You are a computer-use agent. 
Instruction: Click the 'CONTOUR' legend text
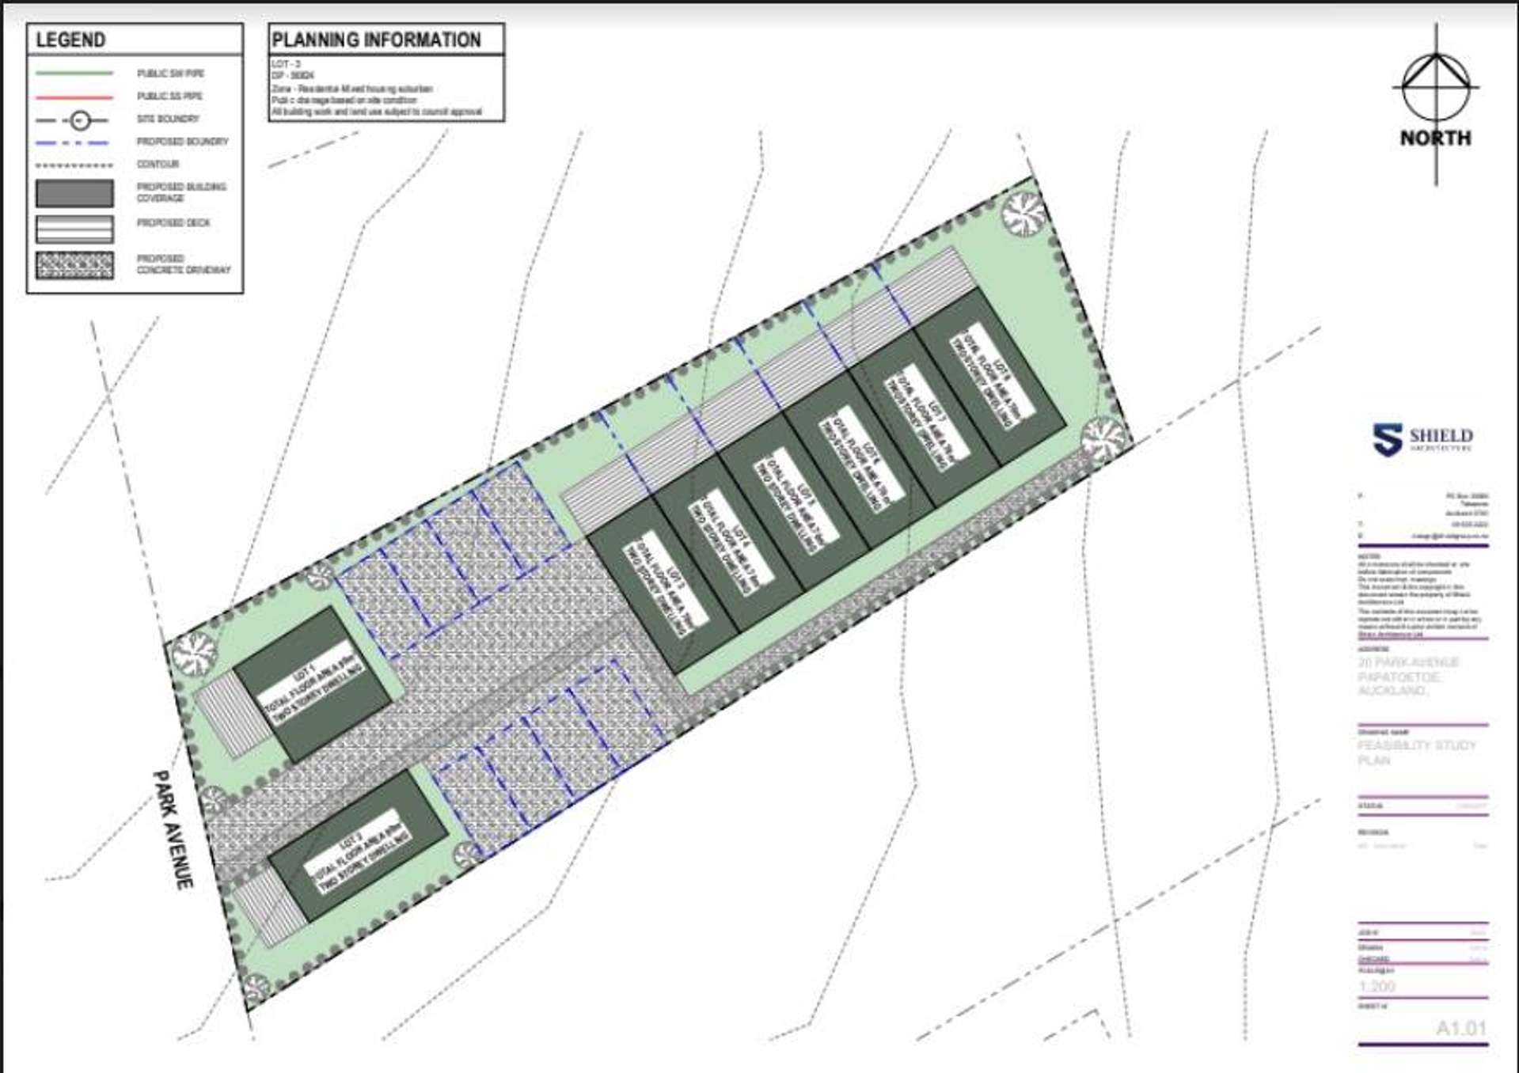[x=158, y=165]
